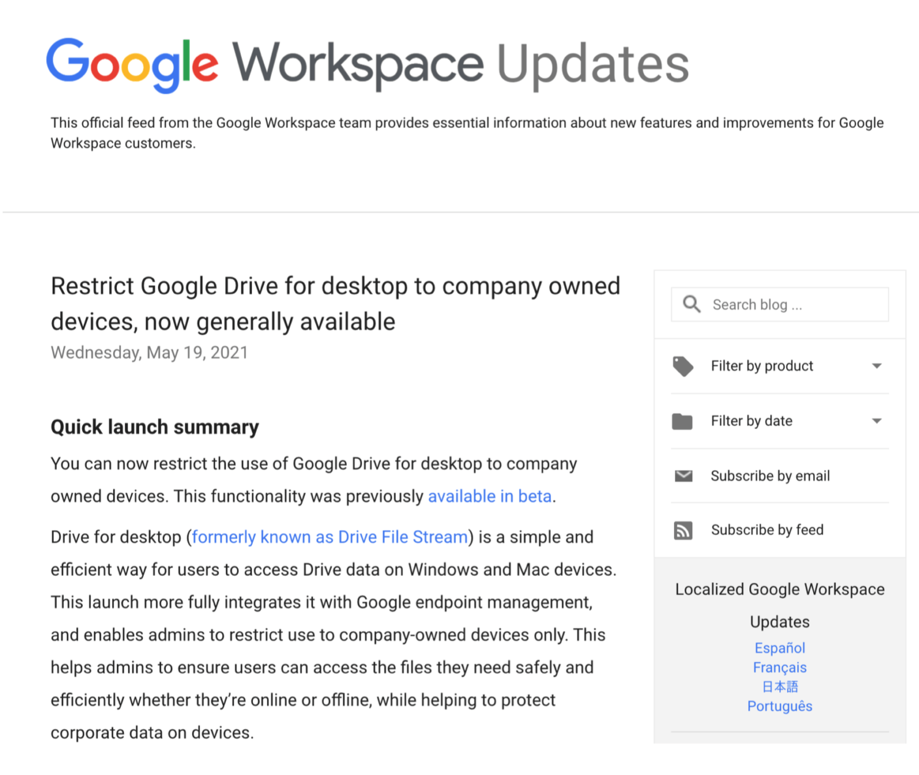Click the RSS feed icon

pos(683,530)
